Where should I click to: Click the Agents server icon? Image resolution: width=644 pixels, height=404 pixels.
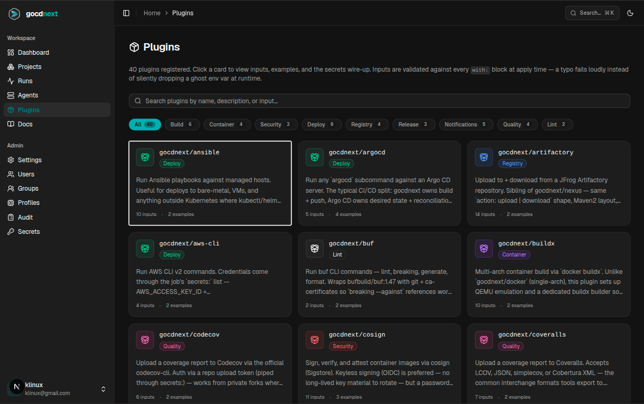click(x=11, y=95)
